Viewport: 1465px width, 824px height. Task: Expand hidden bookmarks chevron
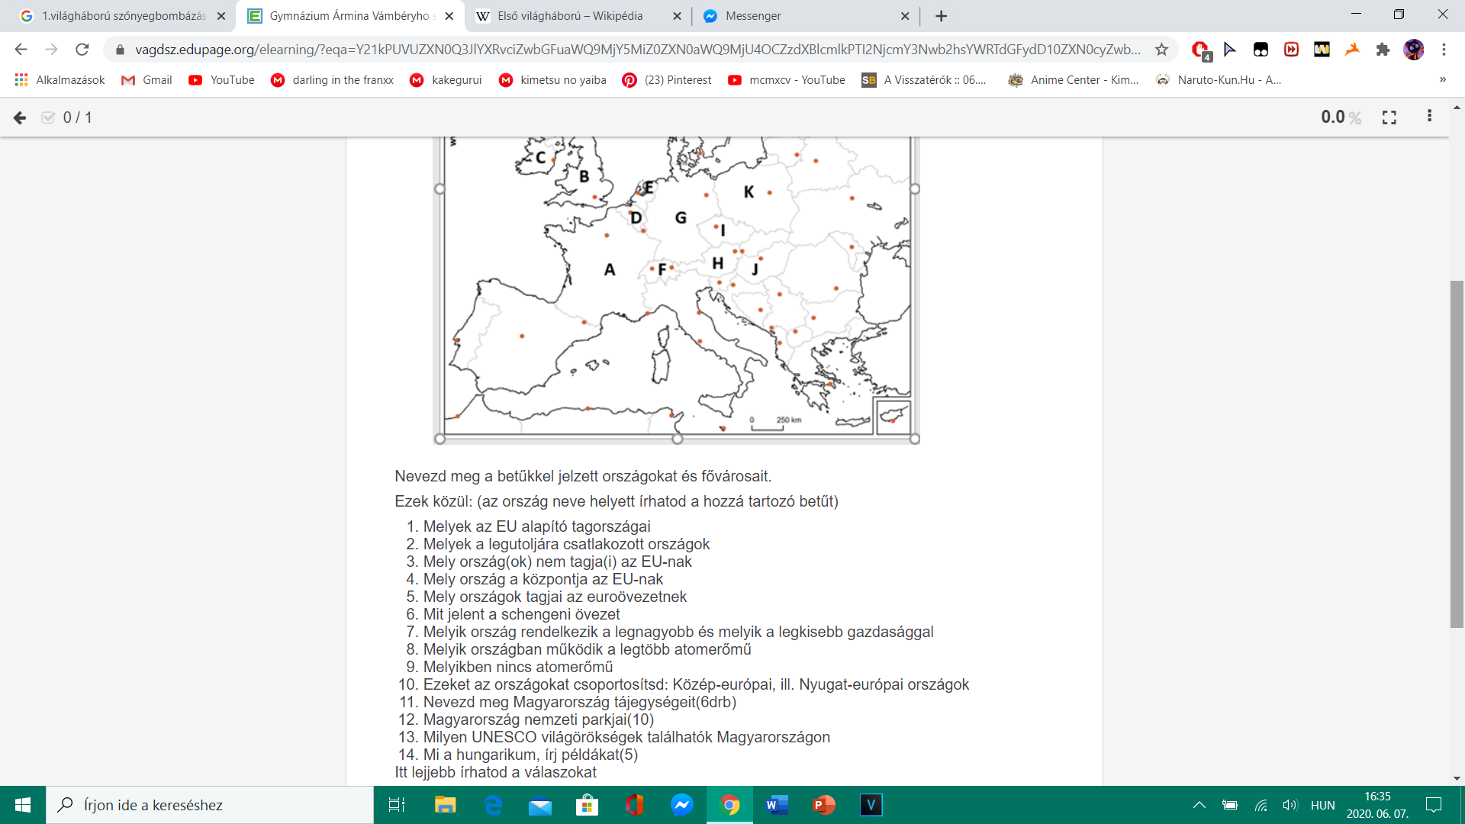pyautogui.click(x=1442, y=80)
